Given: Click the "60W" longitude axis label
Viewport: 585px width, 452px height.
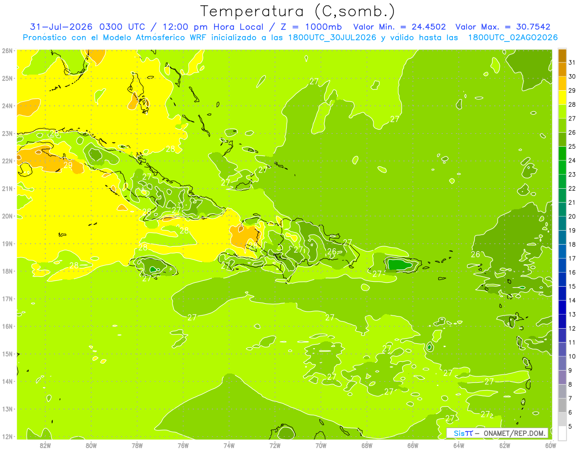Looking at the screenshot, I should pos(551,445).
